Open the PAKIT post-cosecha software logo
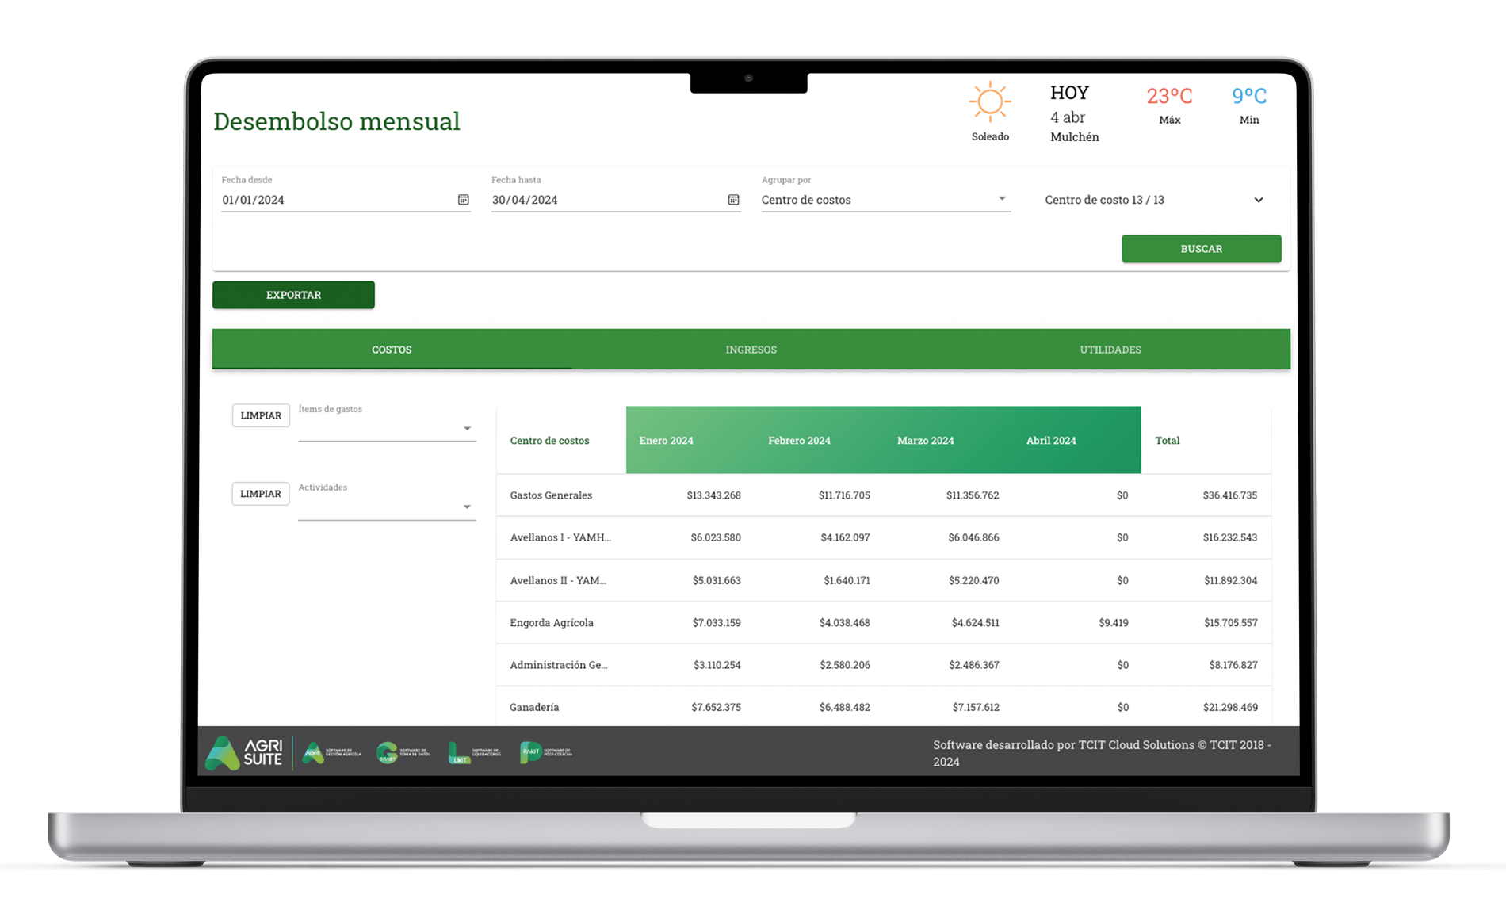1506x906 pixels. click(545, 753)
